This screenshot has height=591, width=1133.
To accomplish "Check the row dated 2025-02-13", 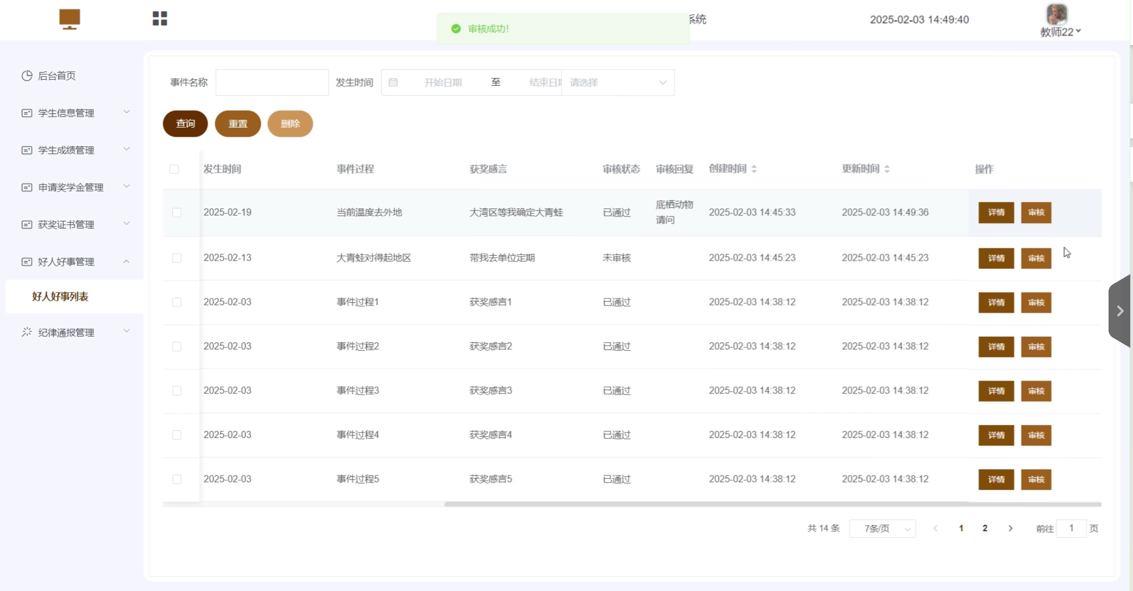I will (177, 258).
